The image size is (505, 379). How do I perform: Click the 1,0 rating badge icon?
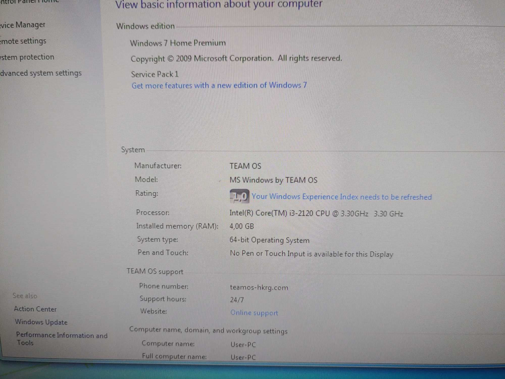click(239, 196)
